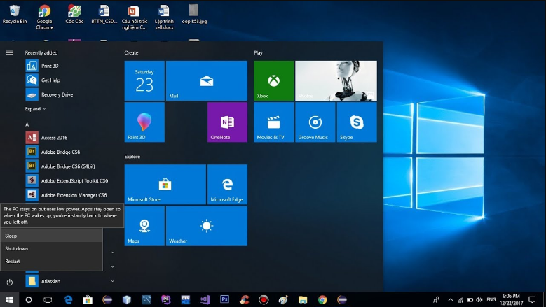Open Adobe ExtendScript Toolkit CS6
Viewport: 546px width, 307px height.
[69, 180]
